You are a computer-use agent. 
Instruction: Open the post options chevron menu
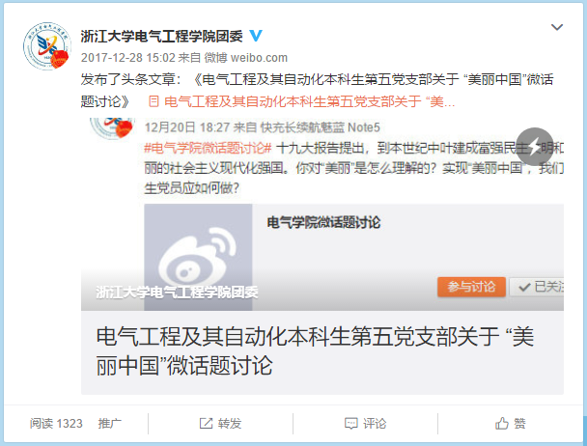point(557,27)
